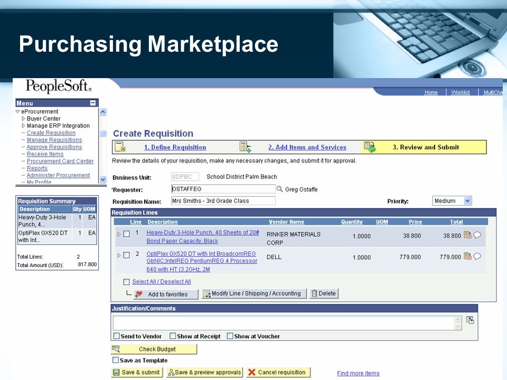Go to step 1. Define Requisition

175,147
